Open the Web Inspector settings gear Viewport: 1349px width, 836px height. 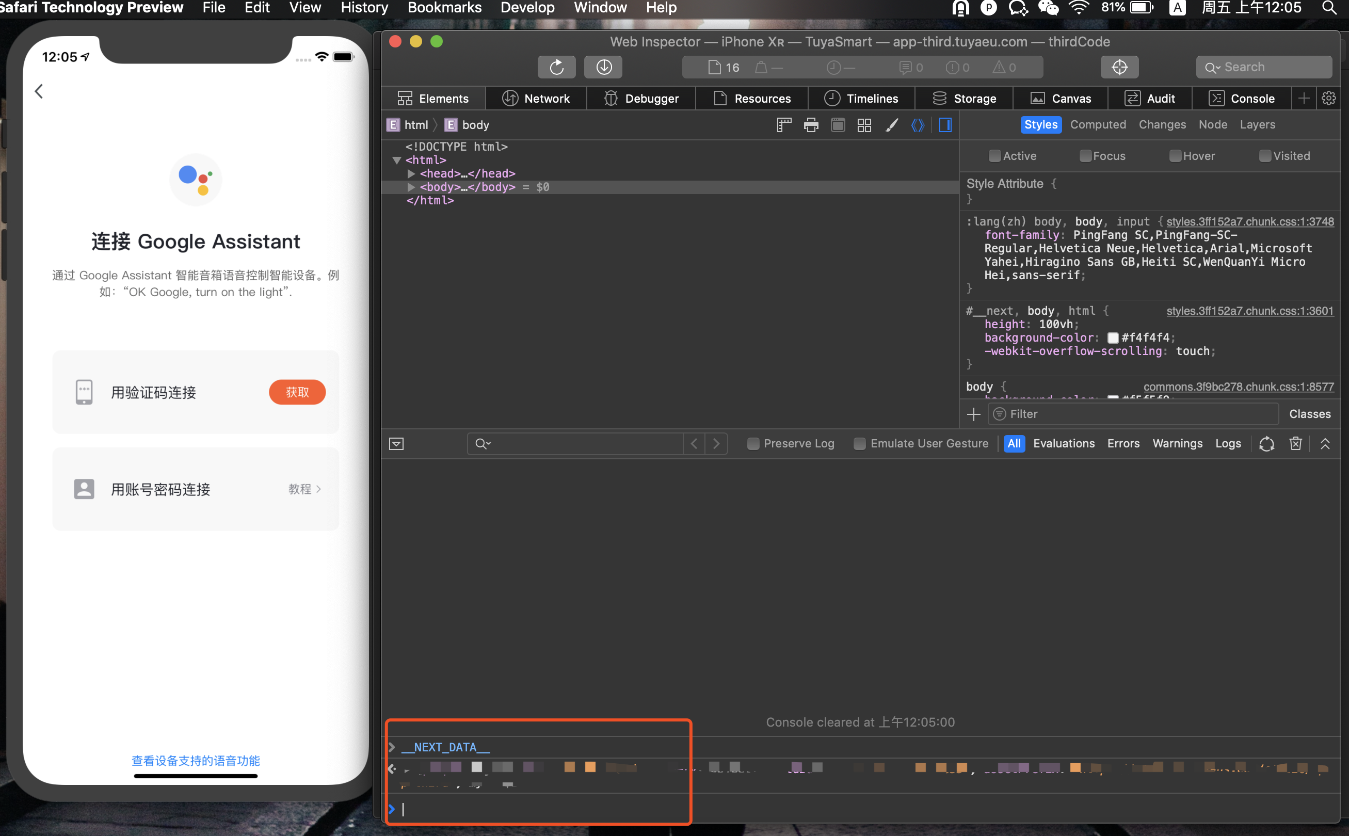(1328, 99)
